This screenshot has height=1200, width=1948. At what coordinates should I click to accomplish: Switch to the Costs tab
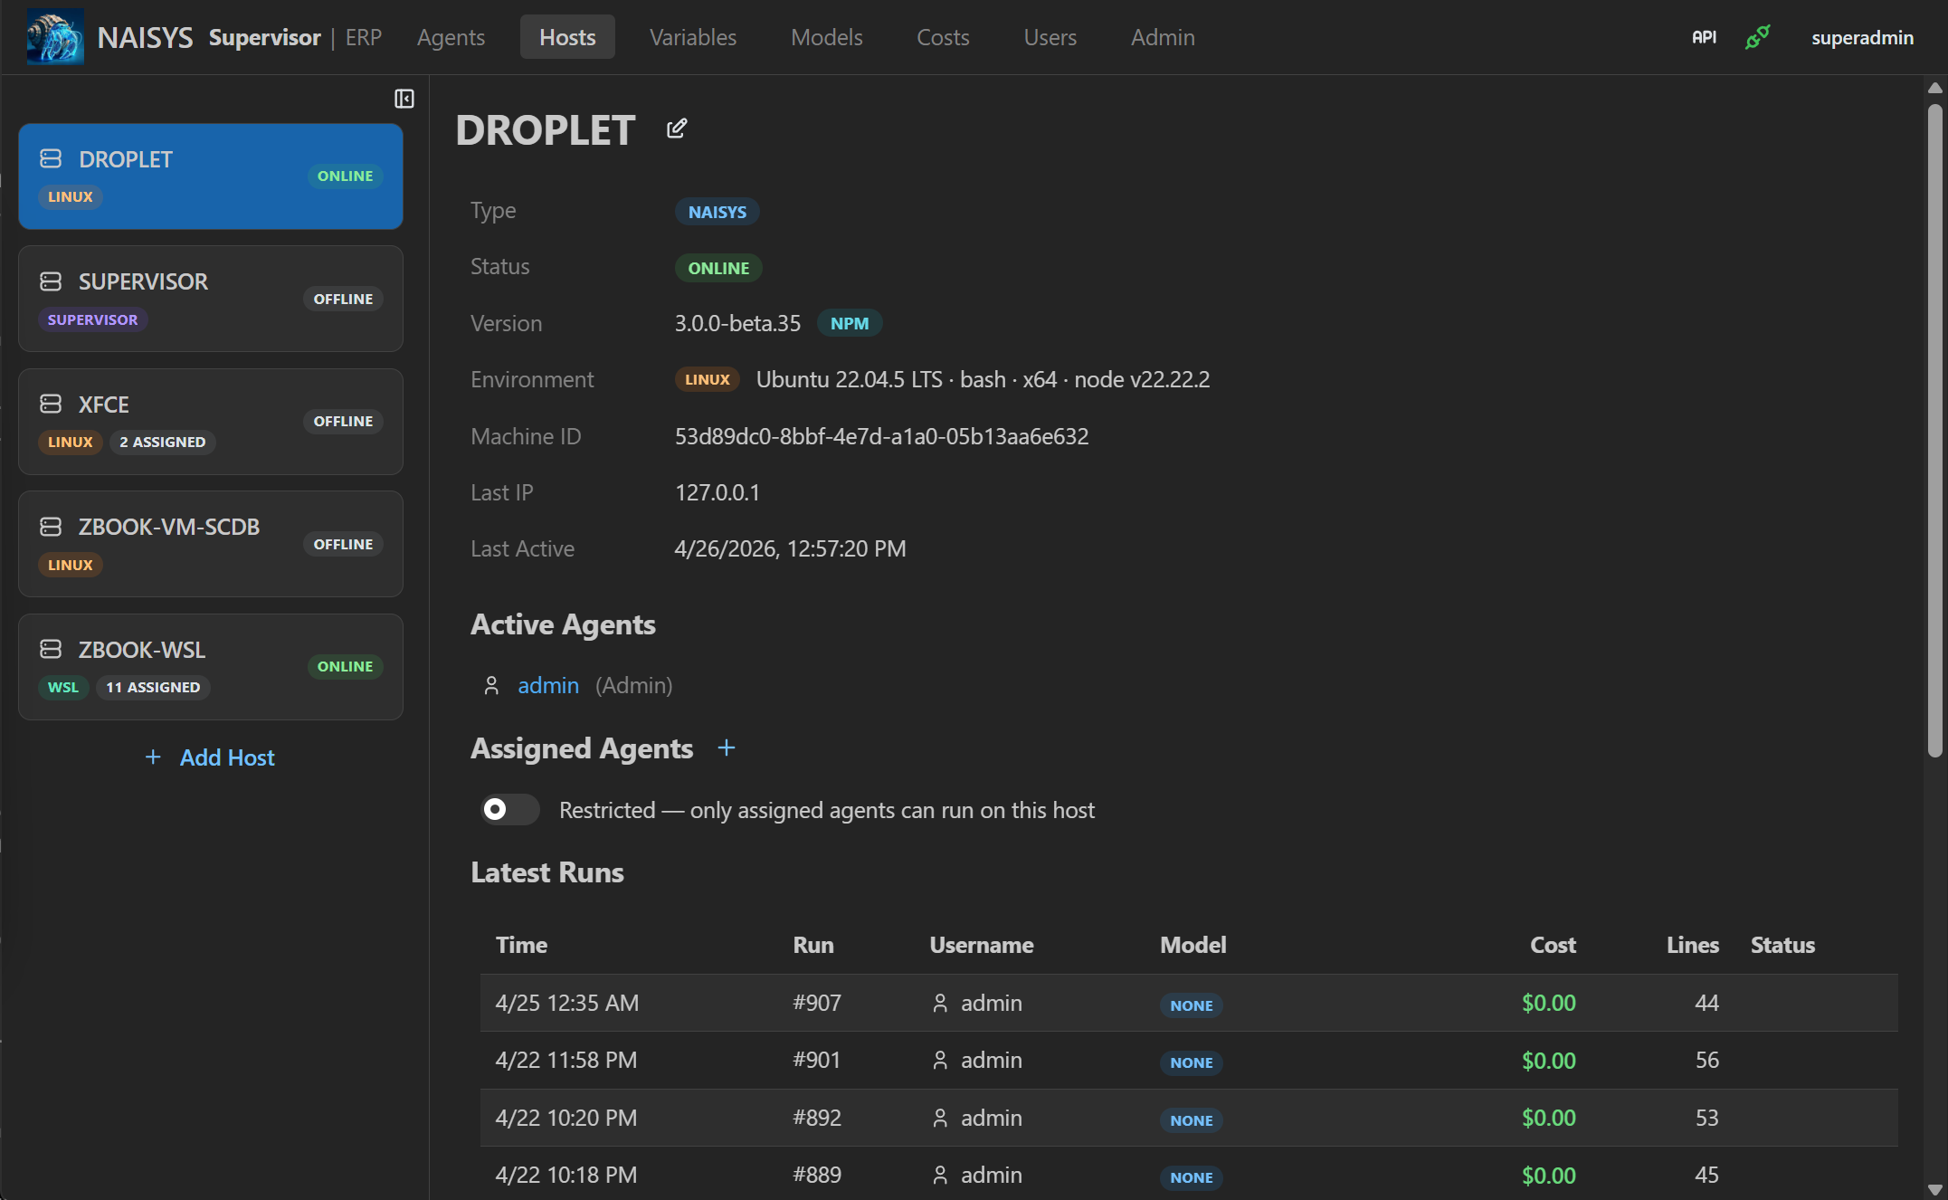pos(943,37)
